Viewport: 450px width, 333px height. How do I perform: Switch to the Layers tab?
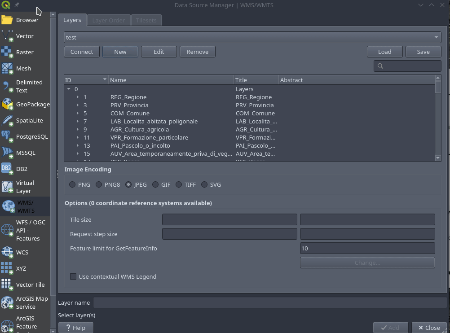coord(72,20)
